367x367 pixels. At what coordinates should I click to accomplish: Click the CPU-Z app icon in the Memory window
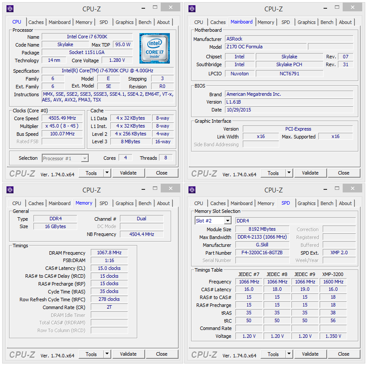pos(10,190)
